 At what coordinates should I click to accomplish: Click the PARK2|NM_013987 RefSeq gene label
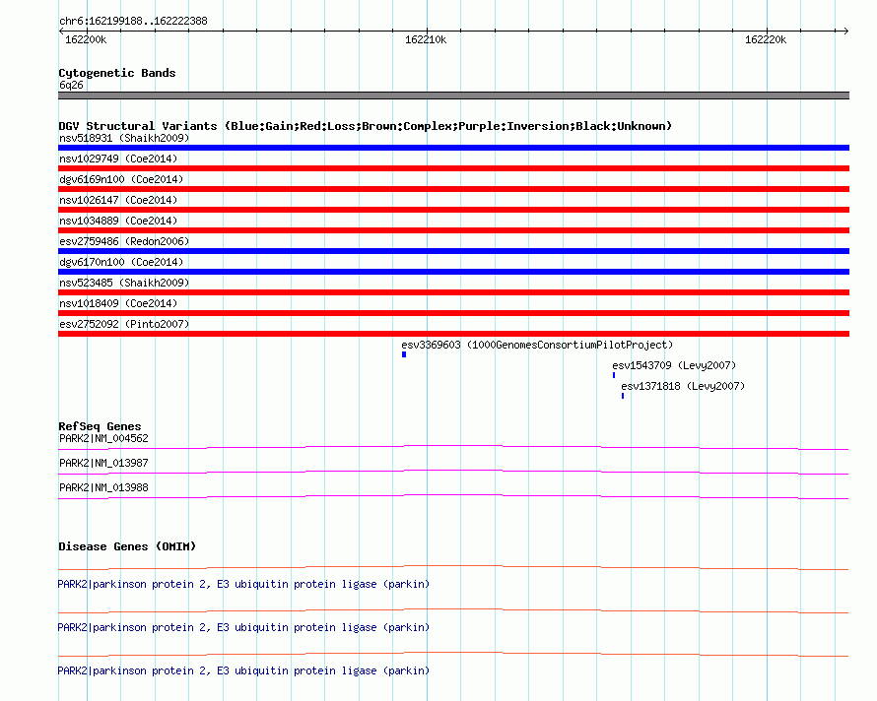click(x=103, y=463)
